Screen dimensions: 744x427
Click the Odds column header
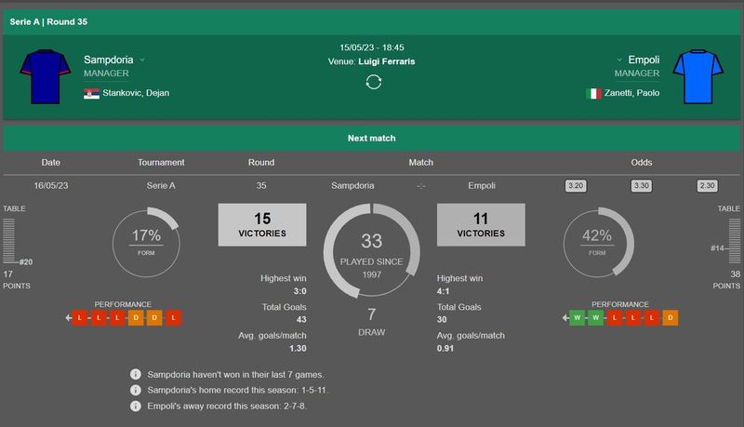point(642,162)
